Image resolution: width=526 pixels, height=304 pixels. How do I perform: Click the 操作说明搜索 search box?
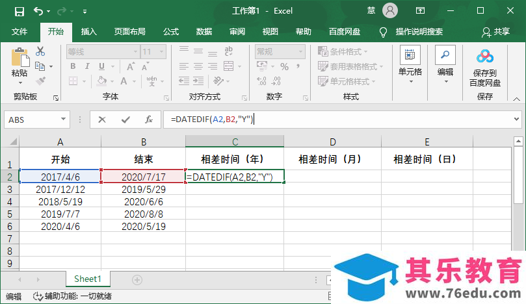coord(419,32)
